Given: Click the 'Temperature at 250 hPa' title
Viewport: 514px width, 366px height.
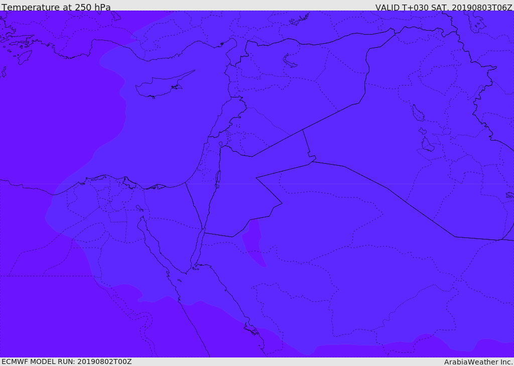Looking at the screenshot, I should click(x=56, y=7).
